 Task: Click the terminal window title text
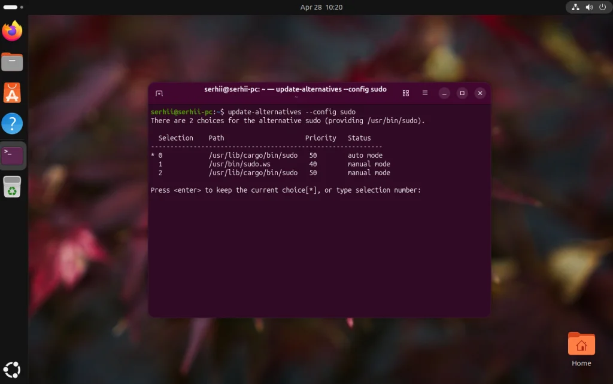click(x=295, y=89)
